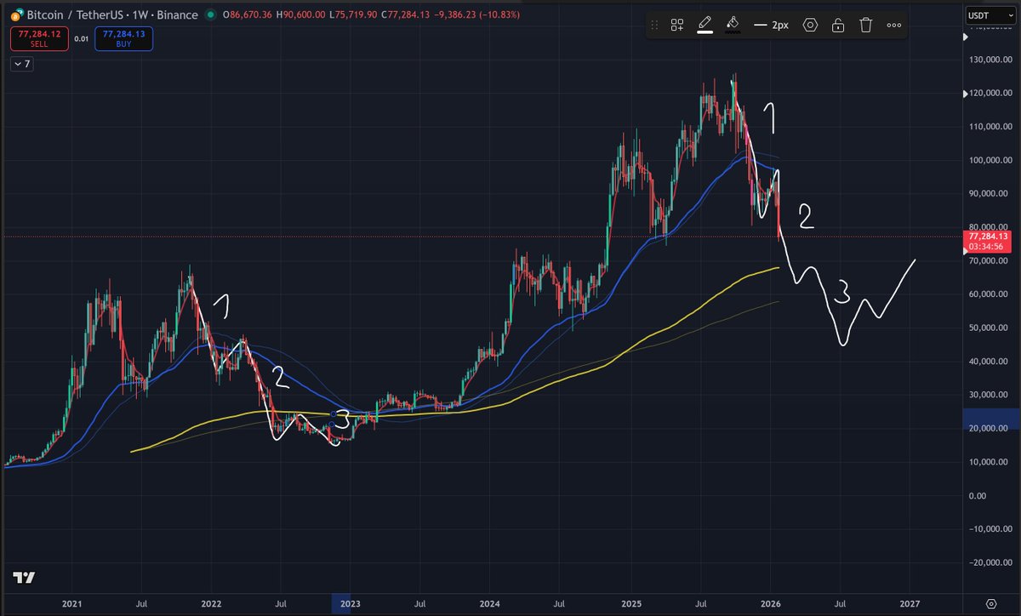Click the 130,000.00 price scale value
Viewport: 1021px width, 616px height.
pos(992,60)
